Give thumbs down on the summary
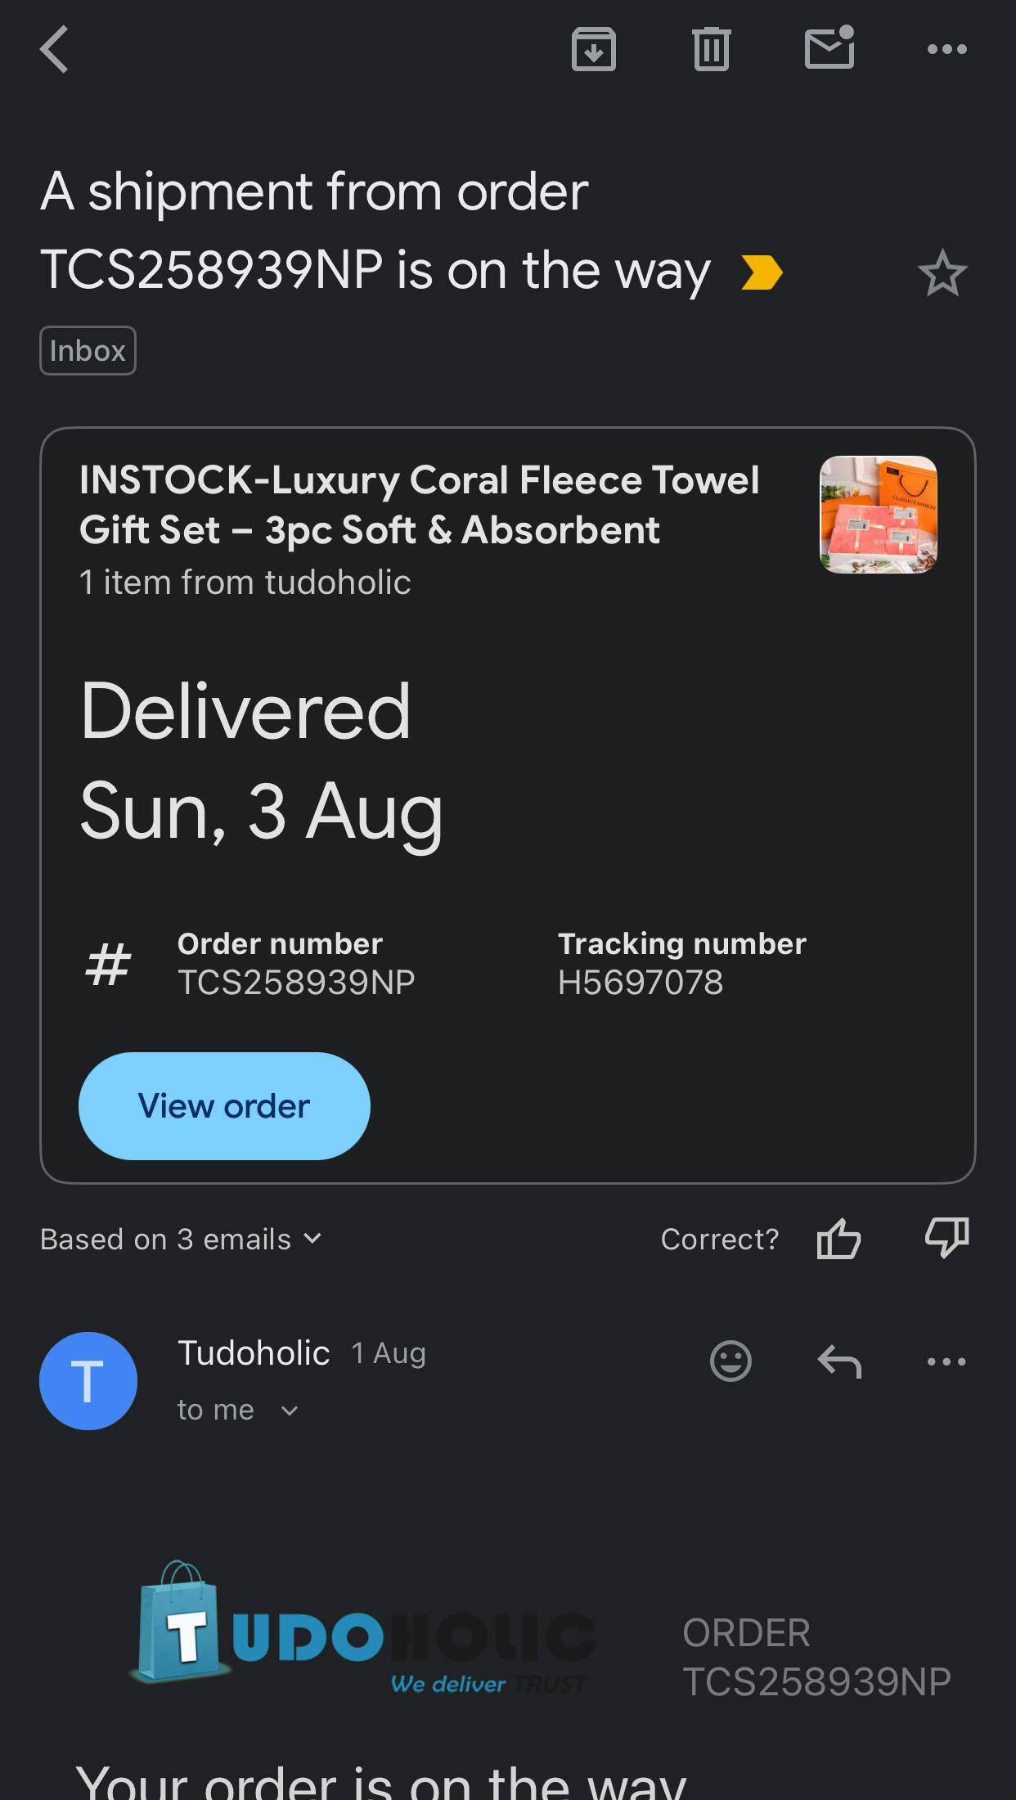 [946, 1239]
